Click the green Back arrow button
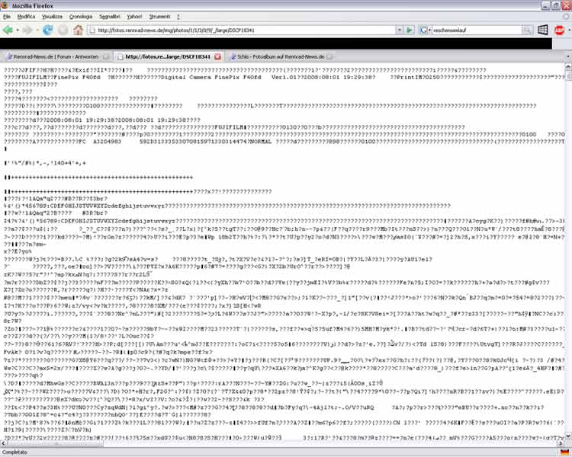The width and height of the screenshot is (572, 457). [x=8, y=30]
